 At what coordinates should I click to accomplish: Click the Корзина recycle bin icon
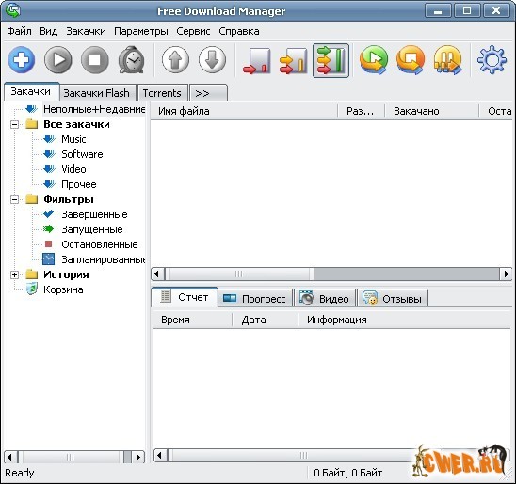(32, 289)
